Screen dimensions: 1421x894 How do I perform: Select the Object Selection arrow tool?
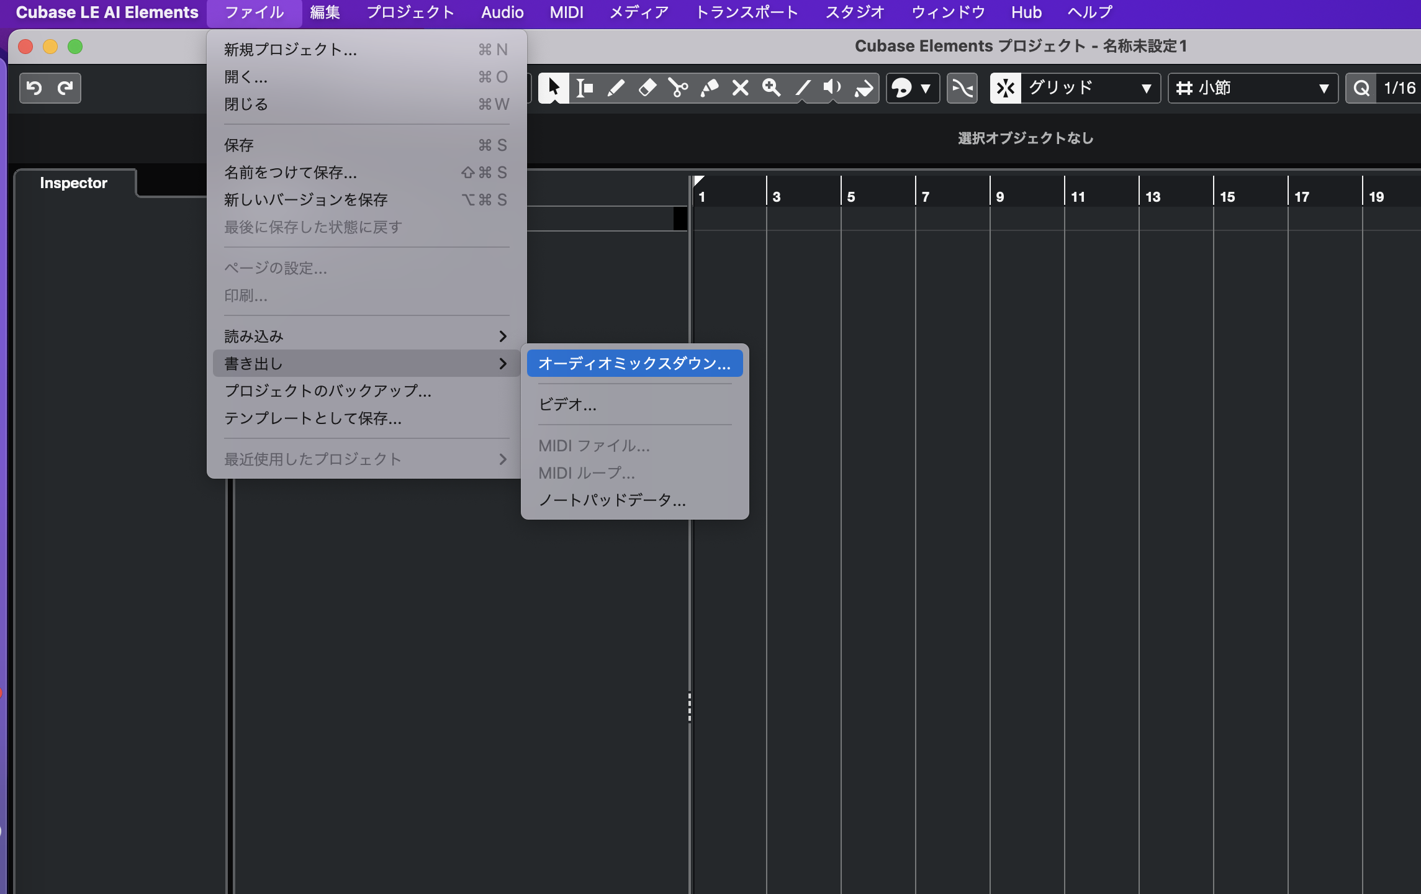(x=553, y=88)
